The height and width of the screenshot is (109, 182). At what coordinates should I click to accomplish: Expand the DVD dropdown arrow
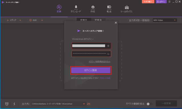pos(42,20)
